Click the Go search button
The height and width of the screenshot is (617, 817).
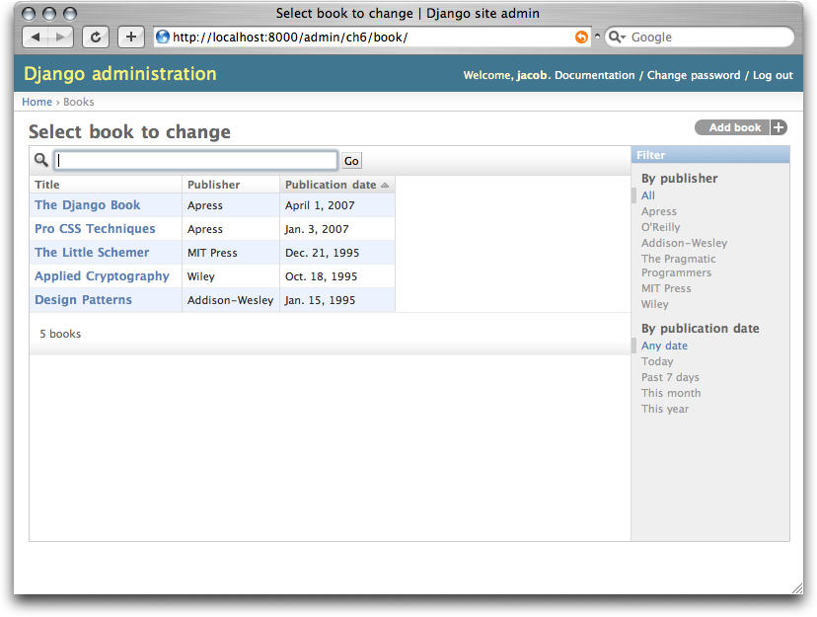coord(351,161)
